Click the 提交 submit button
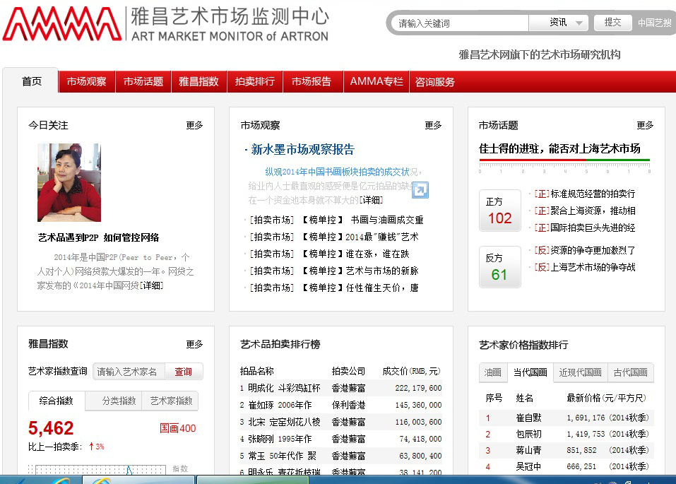This screenshot has height=484, width=676. pyautogui.click(x=612, y=23)
